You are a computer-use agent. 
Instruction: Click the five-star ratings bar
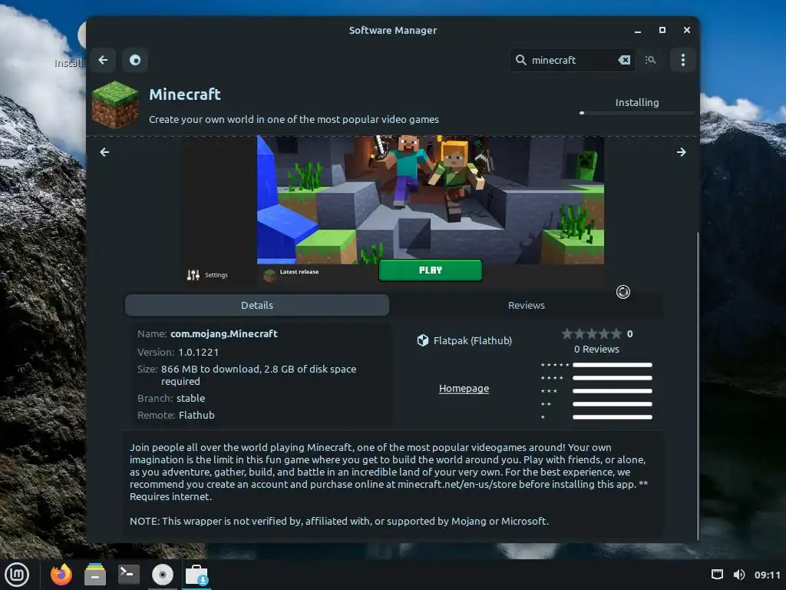click(613, 365)
